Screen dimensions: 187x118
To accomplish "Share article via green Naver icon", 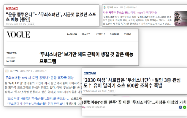I will pos(185,107).
